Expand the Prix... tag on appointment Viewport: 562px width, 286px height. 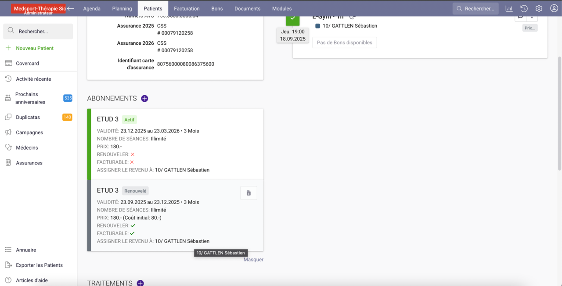point(530,28)
